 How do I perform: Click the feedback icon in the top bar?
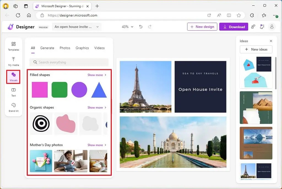click(253, 27)
